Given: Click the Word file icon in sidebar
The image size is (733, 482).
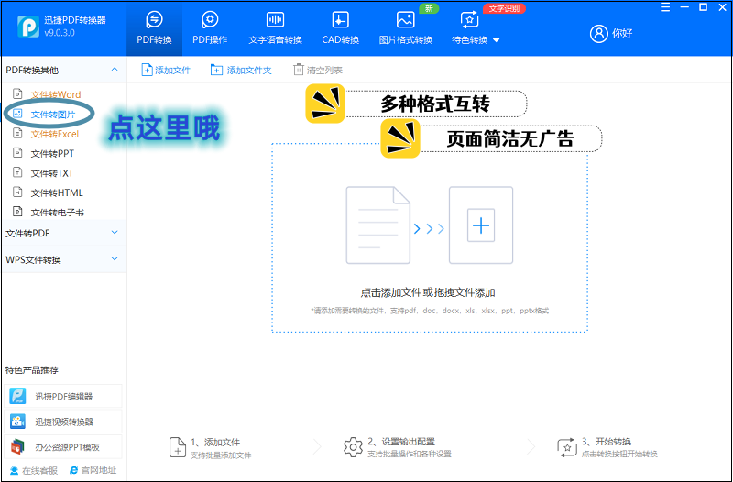Looking at the screenshot, I should (17, 94).
